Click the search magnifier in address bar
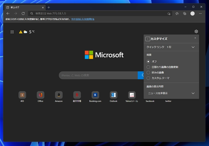Image resolution: width=209 pixels, height=146 pixels. (32, 14)
